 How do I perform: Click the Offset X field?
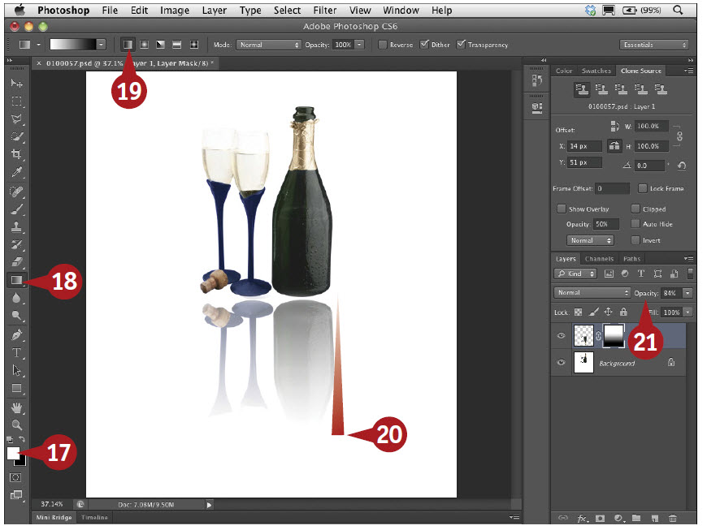coord(584,146)
